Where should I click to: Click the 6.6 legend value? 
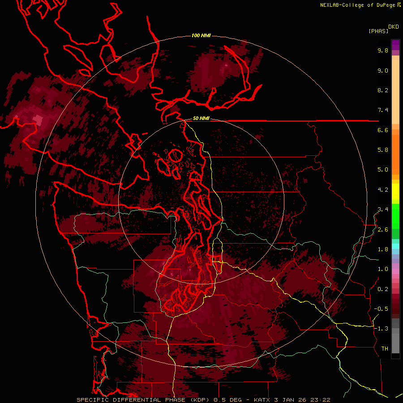click(x=383, y=130)
